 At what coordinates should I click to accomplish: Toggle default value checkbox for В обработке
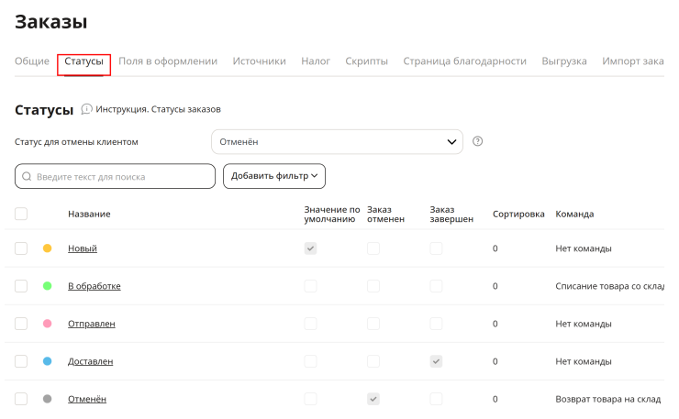(x=310, y=286)
